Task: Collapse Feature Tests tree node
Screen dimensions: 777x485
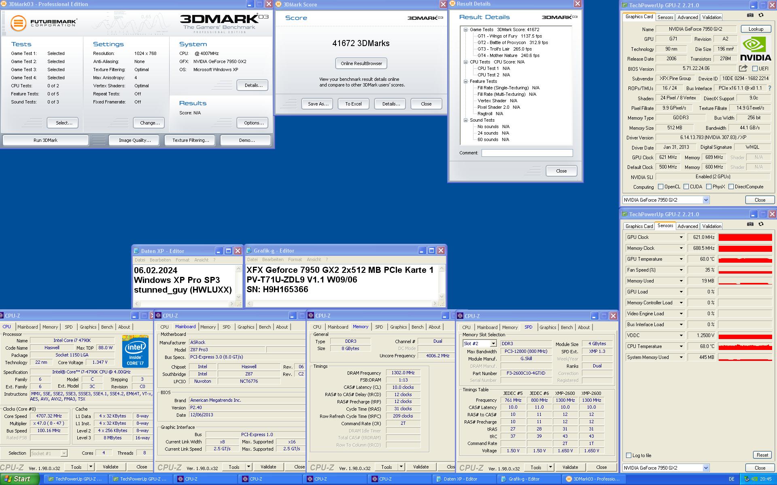Action: pyautogui.click(x=466, y=81)
